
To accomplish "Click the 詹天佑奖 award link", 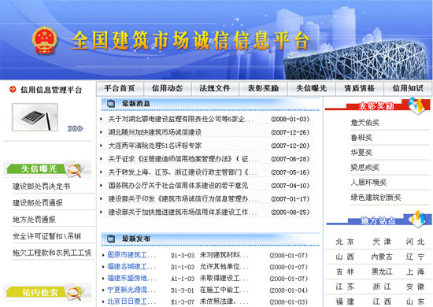I will click(x=365, y=123).
